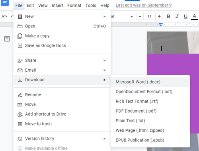Viewport: 199px width, 151px height.
Task: Open the Help menu
Action: pos(105,6)
